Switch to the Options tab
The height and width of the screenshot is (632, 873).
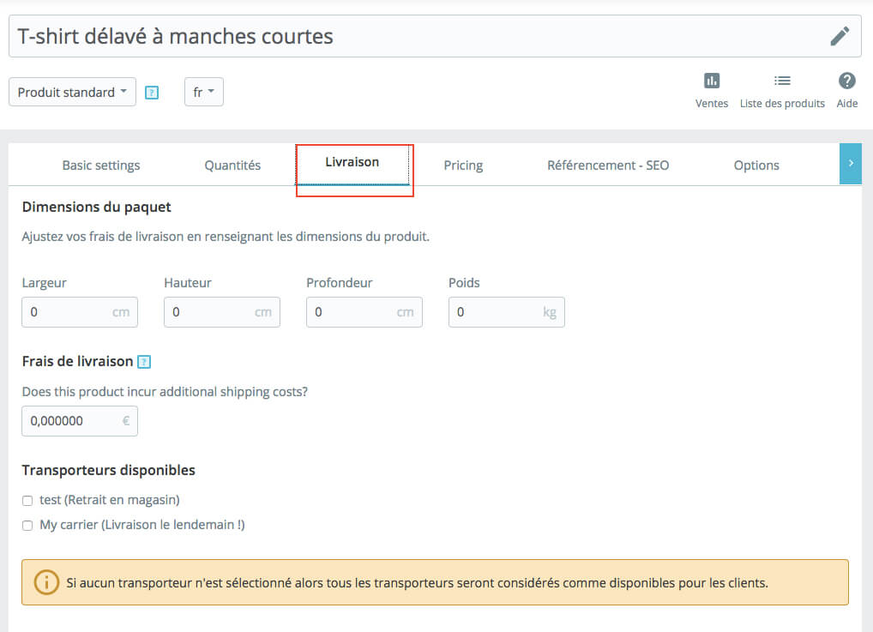(x=756, y=166)
